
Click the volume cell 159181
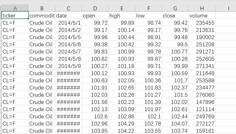click(x=202, y=131)
